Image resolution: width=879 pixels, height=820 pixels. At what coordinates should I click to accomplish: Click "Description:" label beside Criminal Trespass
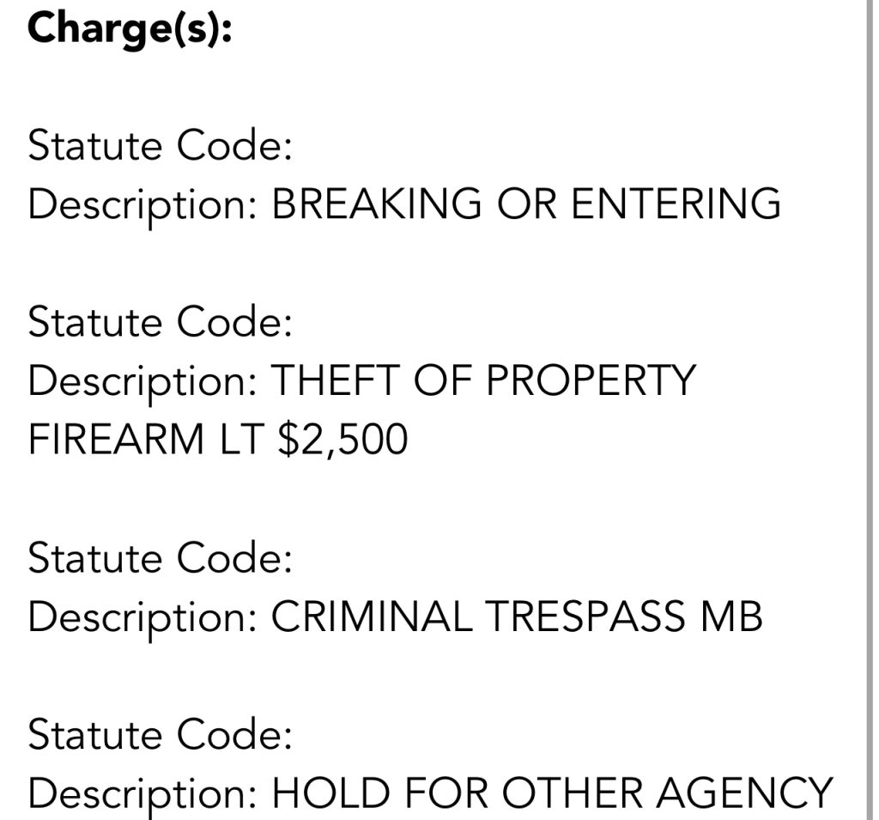click(142, 617)
